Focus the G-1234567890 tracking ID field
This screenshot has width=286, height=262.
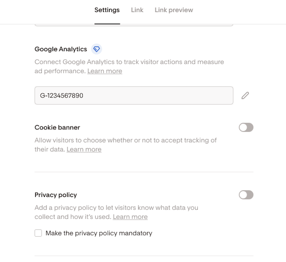[x=134, y=95]
